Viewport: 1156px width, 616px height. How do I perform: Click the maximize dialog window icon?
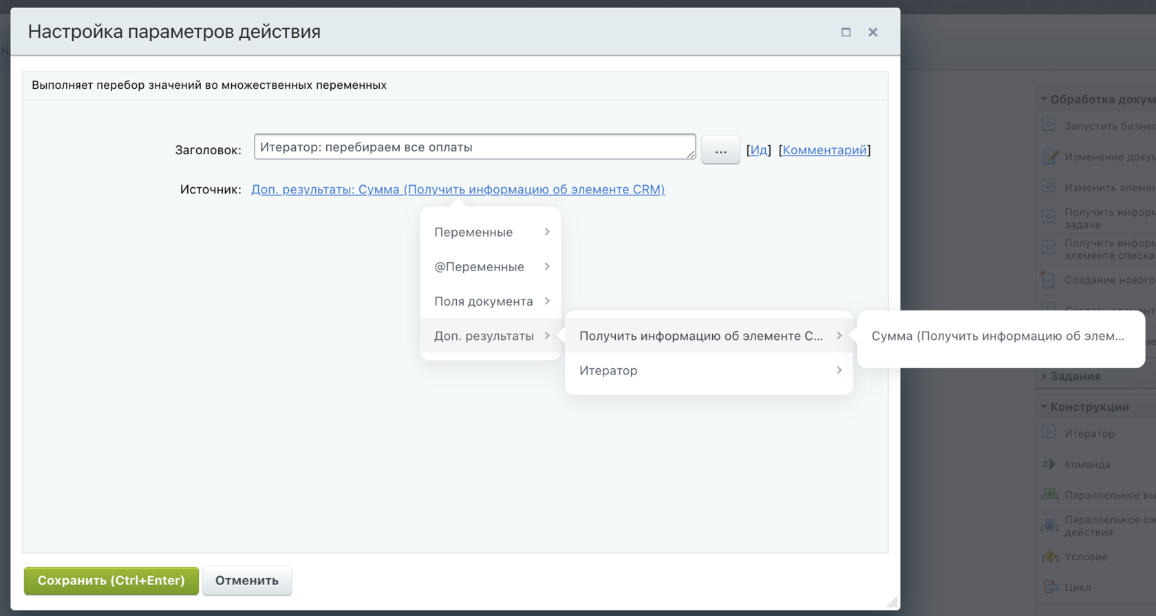[846, 32]
